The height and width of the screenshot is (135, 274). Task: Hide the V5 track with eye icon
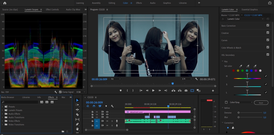click(x=107, y=112)
